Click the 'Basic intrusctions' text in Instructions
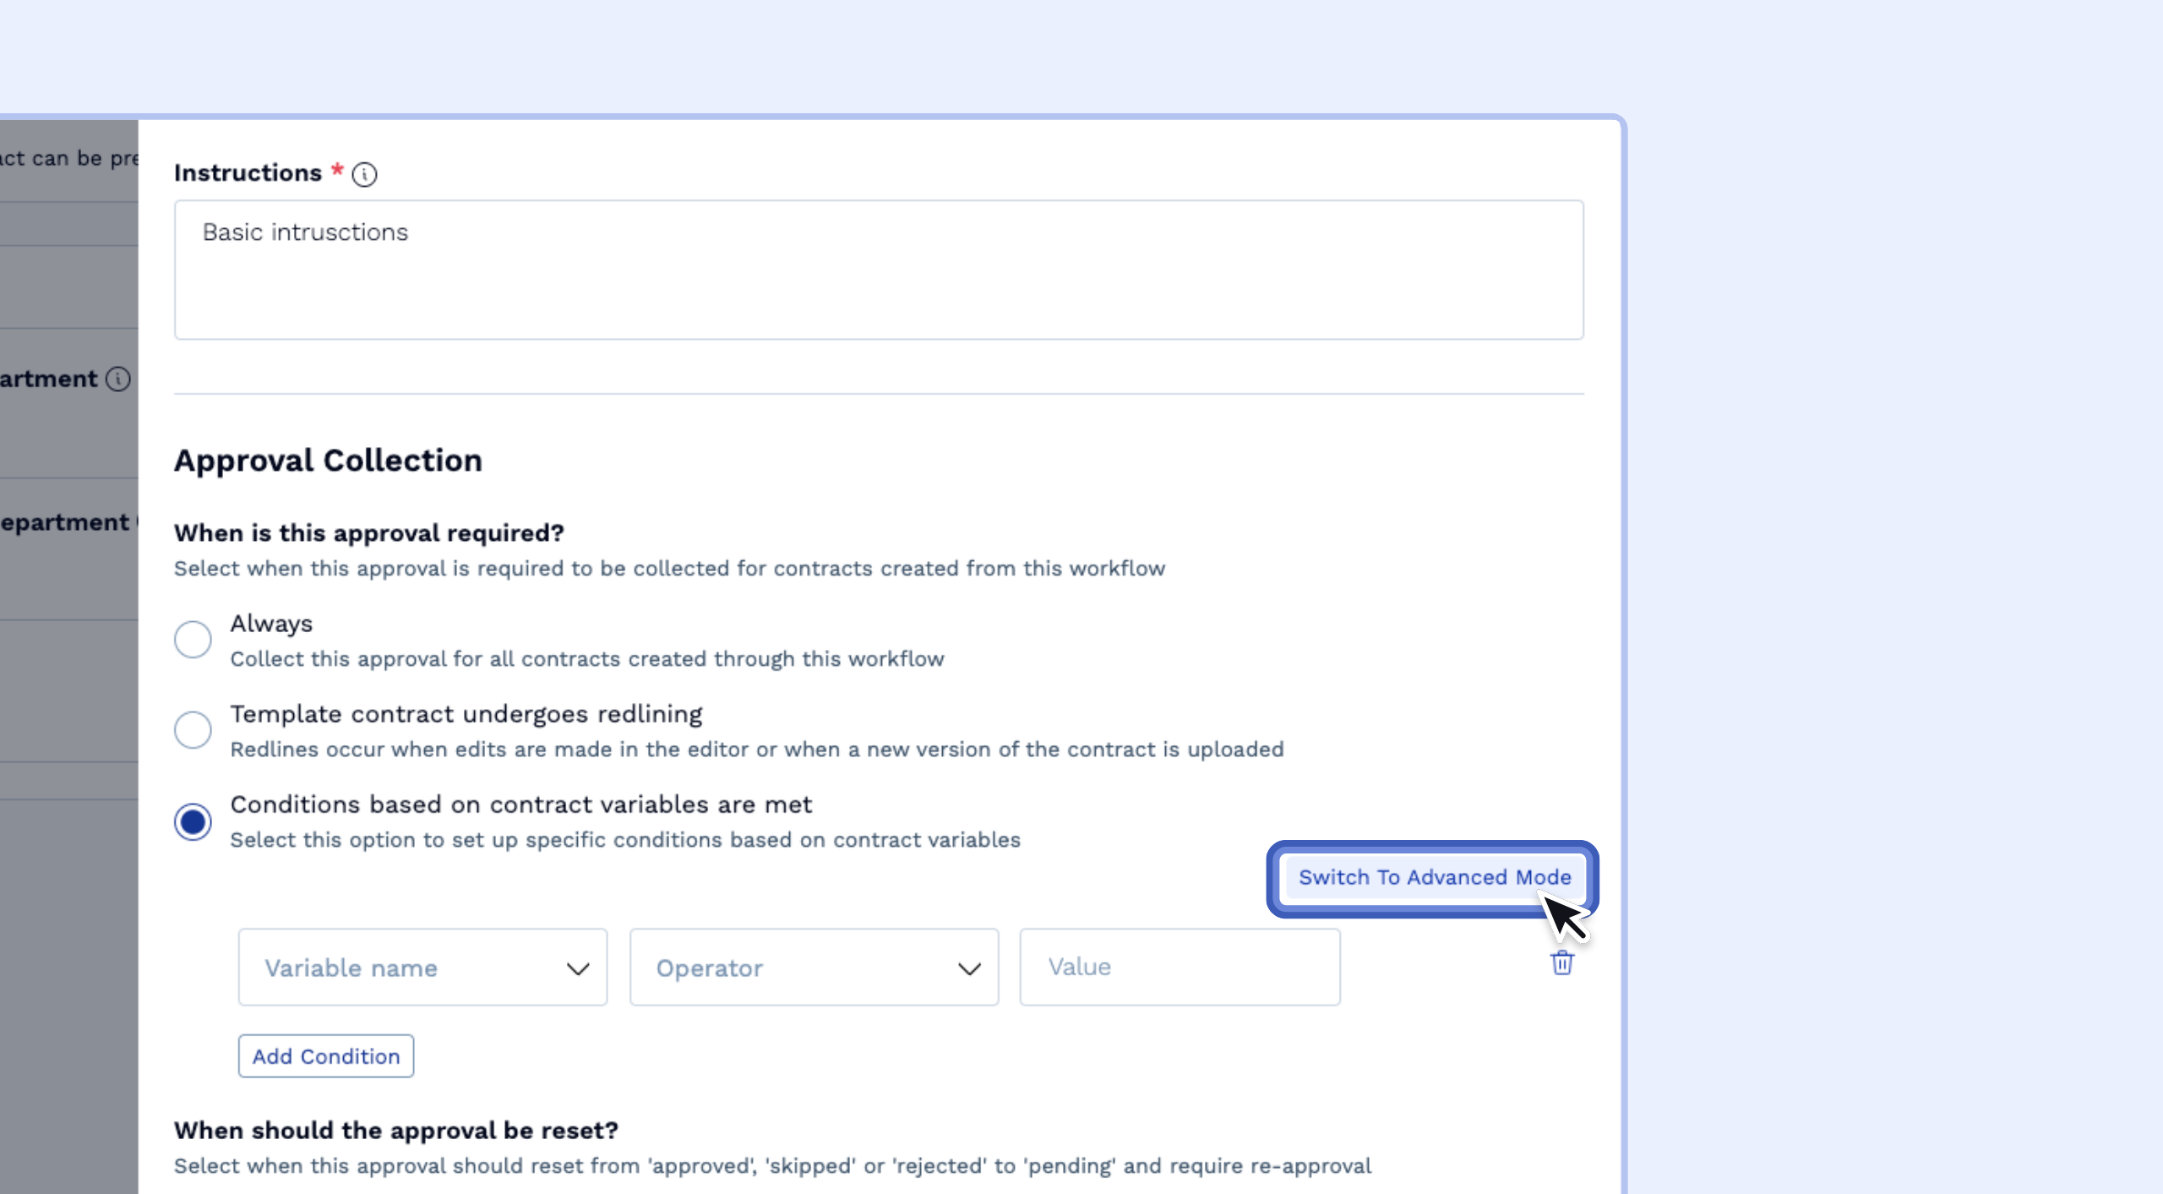 (x=305, y=232)
